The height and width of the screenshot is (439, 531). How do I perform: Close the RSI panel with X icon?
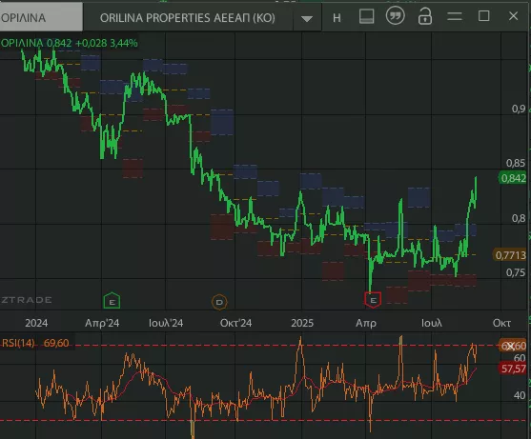click(511, 346)
